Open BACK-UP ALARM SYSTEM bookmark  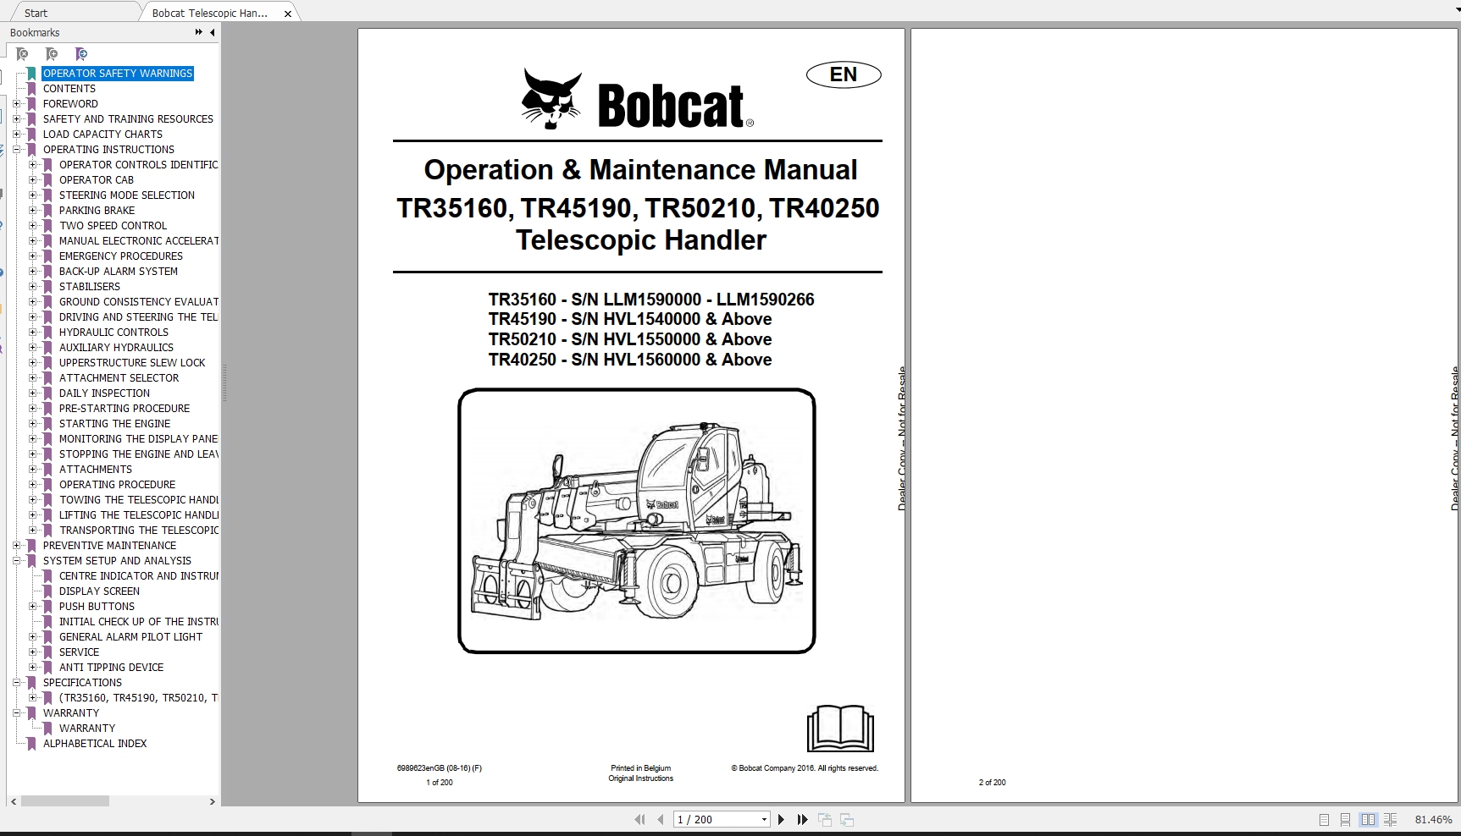[119, 272]
